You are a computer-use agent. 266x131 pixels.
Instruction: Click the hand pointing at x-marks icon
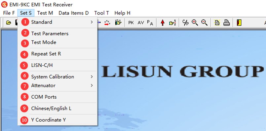[x=118, y=22]
